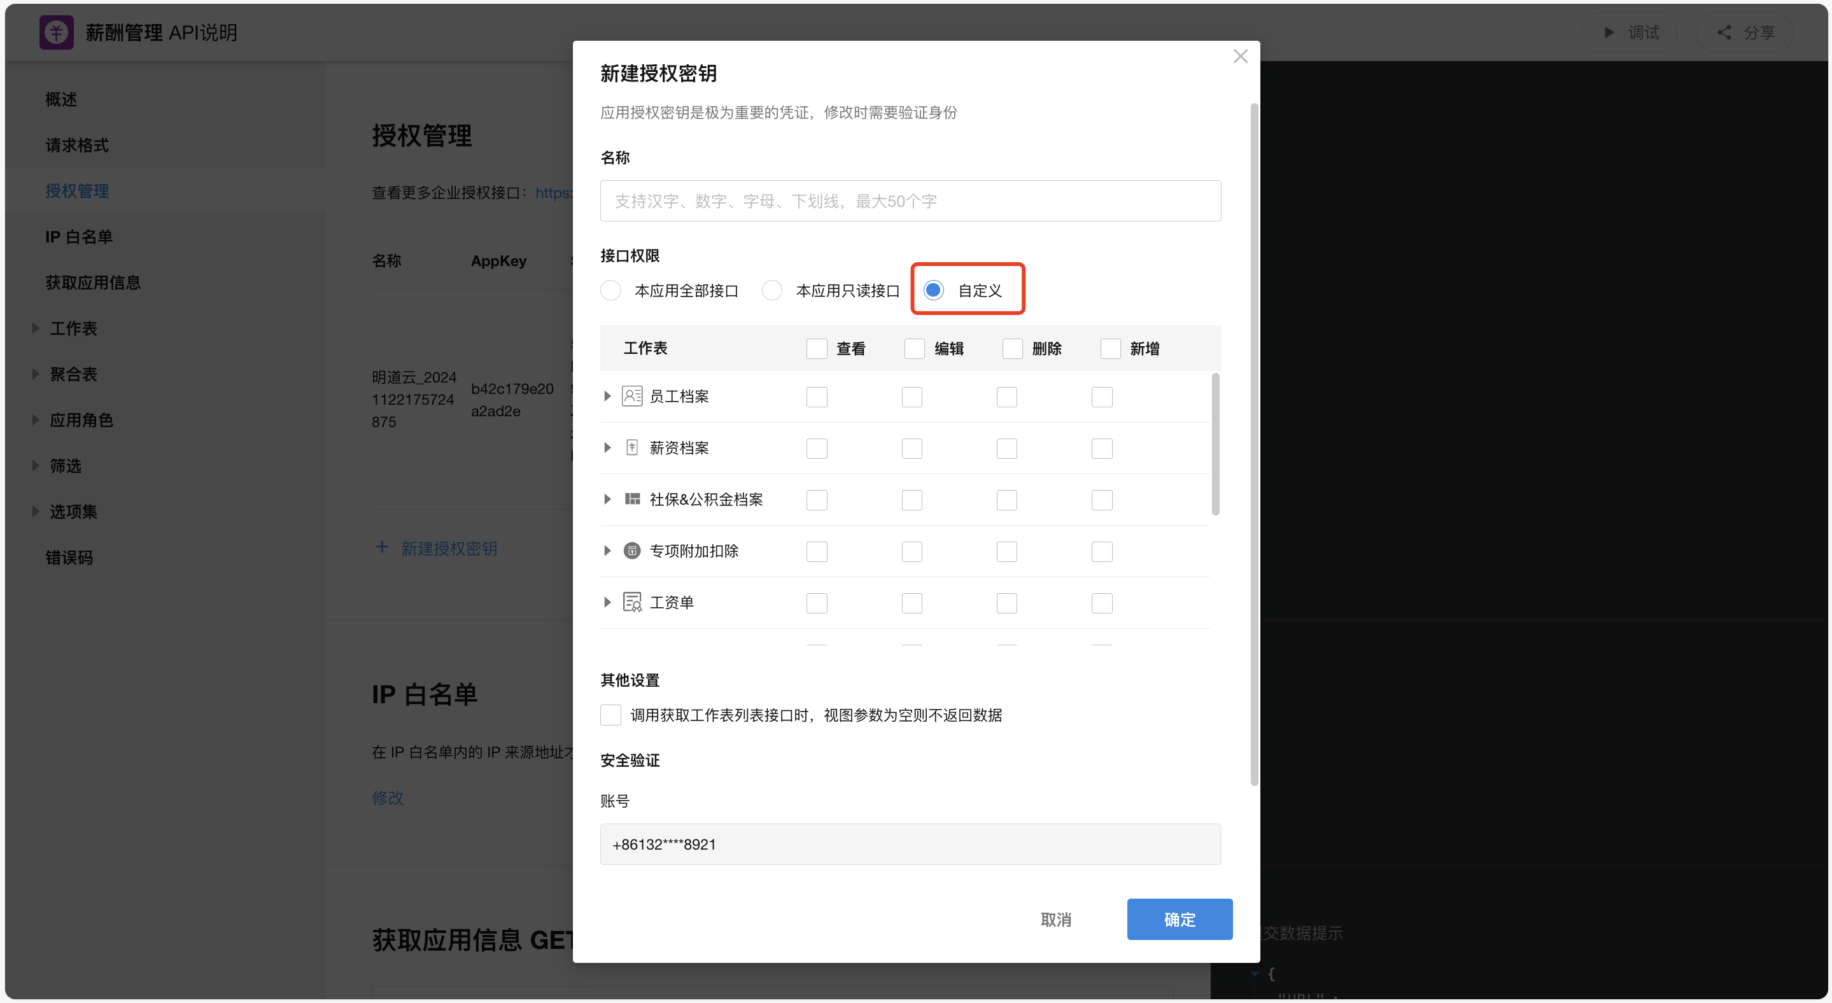The image size is (1832, 1003).
Task: Enable 新增 permission for 专项附加扣除
Action: point(1102,552)
